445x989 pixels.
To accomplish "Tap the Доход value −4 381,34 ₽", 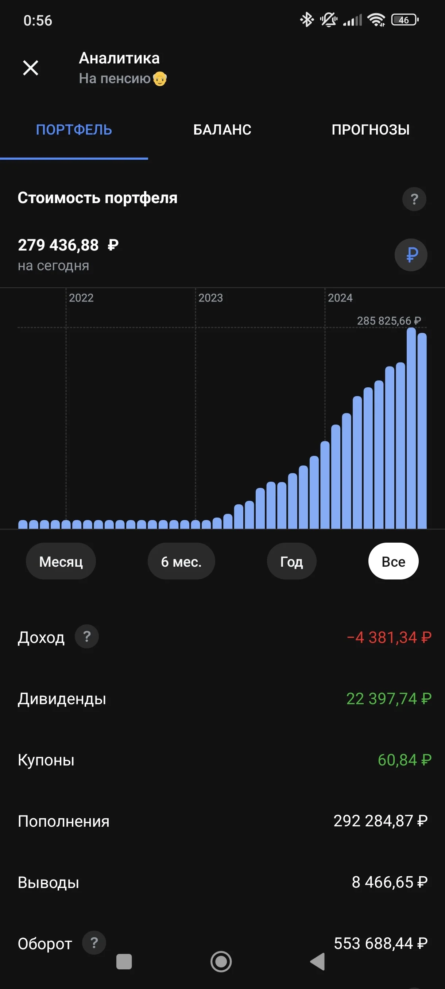I will pos(389,637).
